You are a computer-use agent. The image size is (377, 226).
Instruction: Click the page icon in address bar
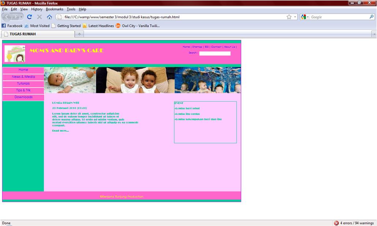coord(60,17)
